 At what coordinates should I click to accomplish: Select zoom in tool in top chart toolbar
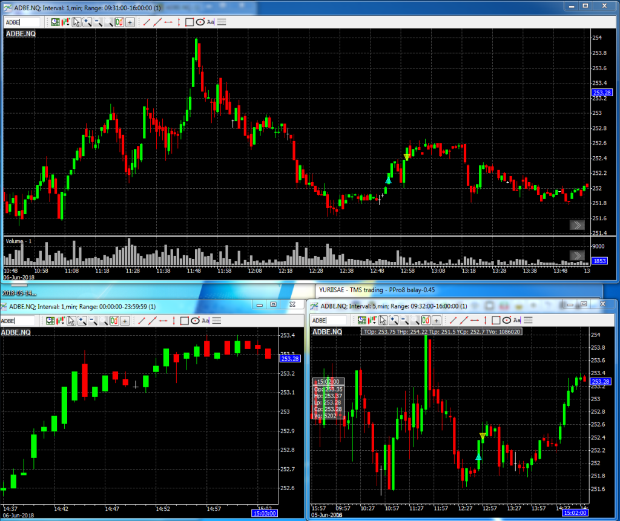click(x=87, y=22)
